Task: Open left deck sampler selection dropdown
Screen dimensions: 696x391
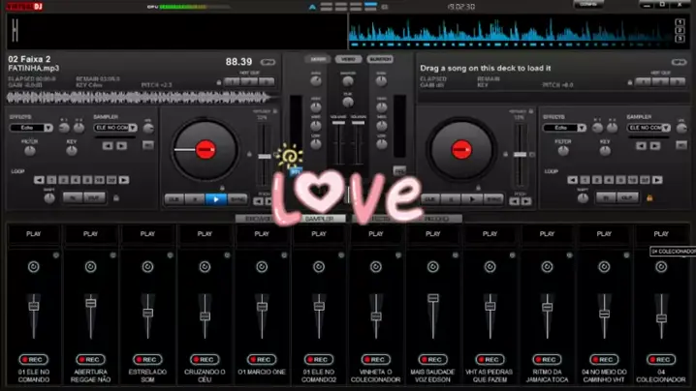Action: coord(115,128)
